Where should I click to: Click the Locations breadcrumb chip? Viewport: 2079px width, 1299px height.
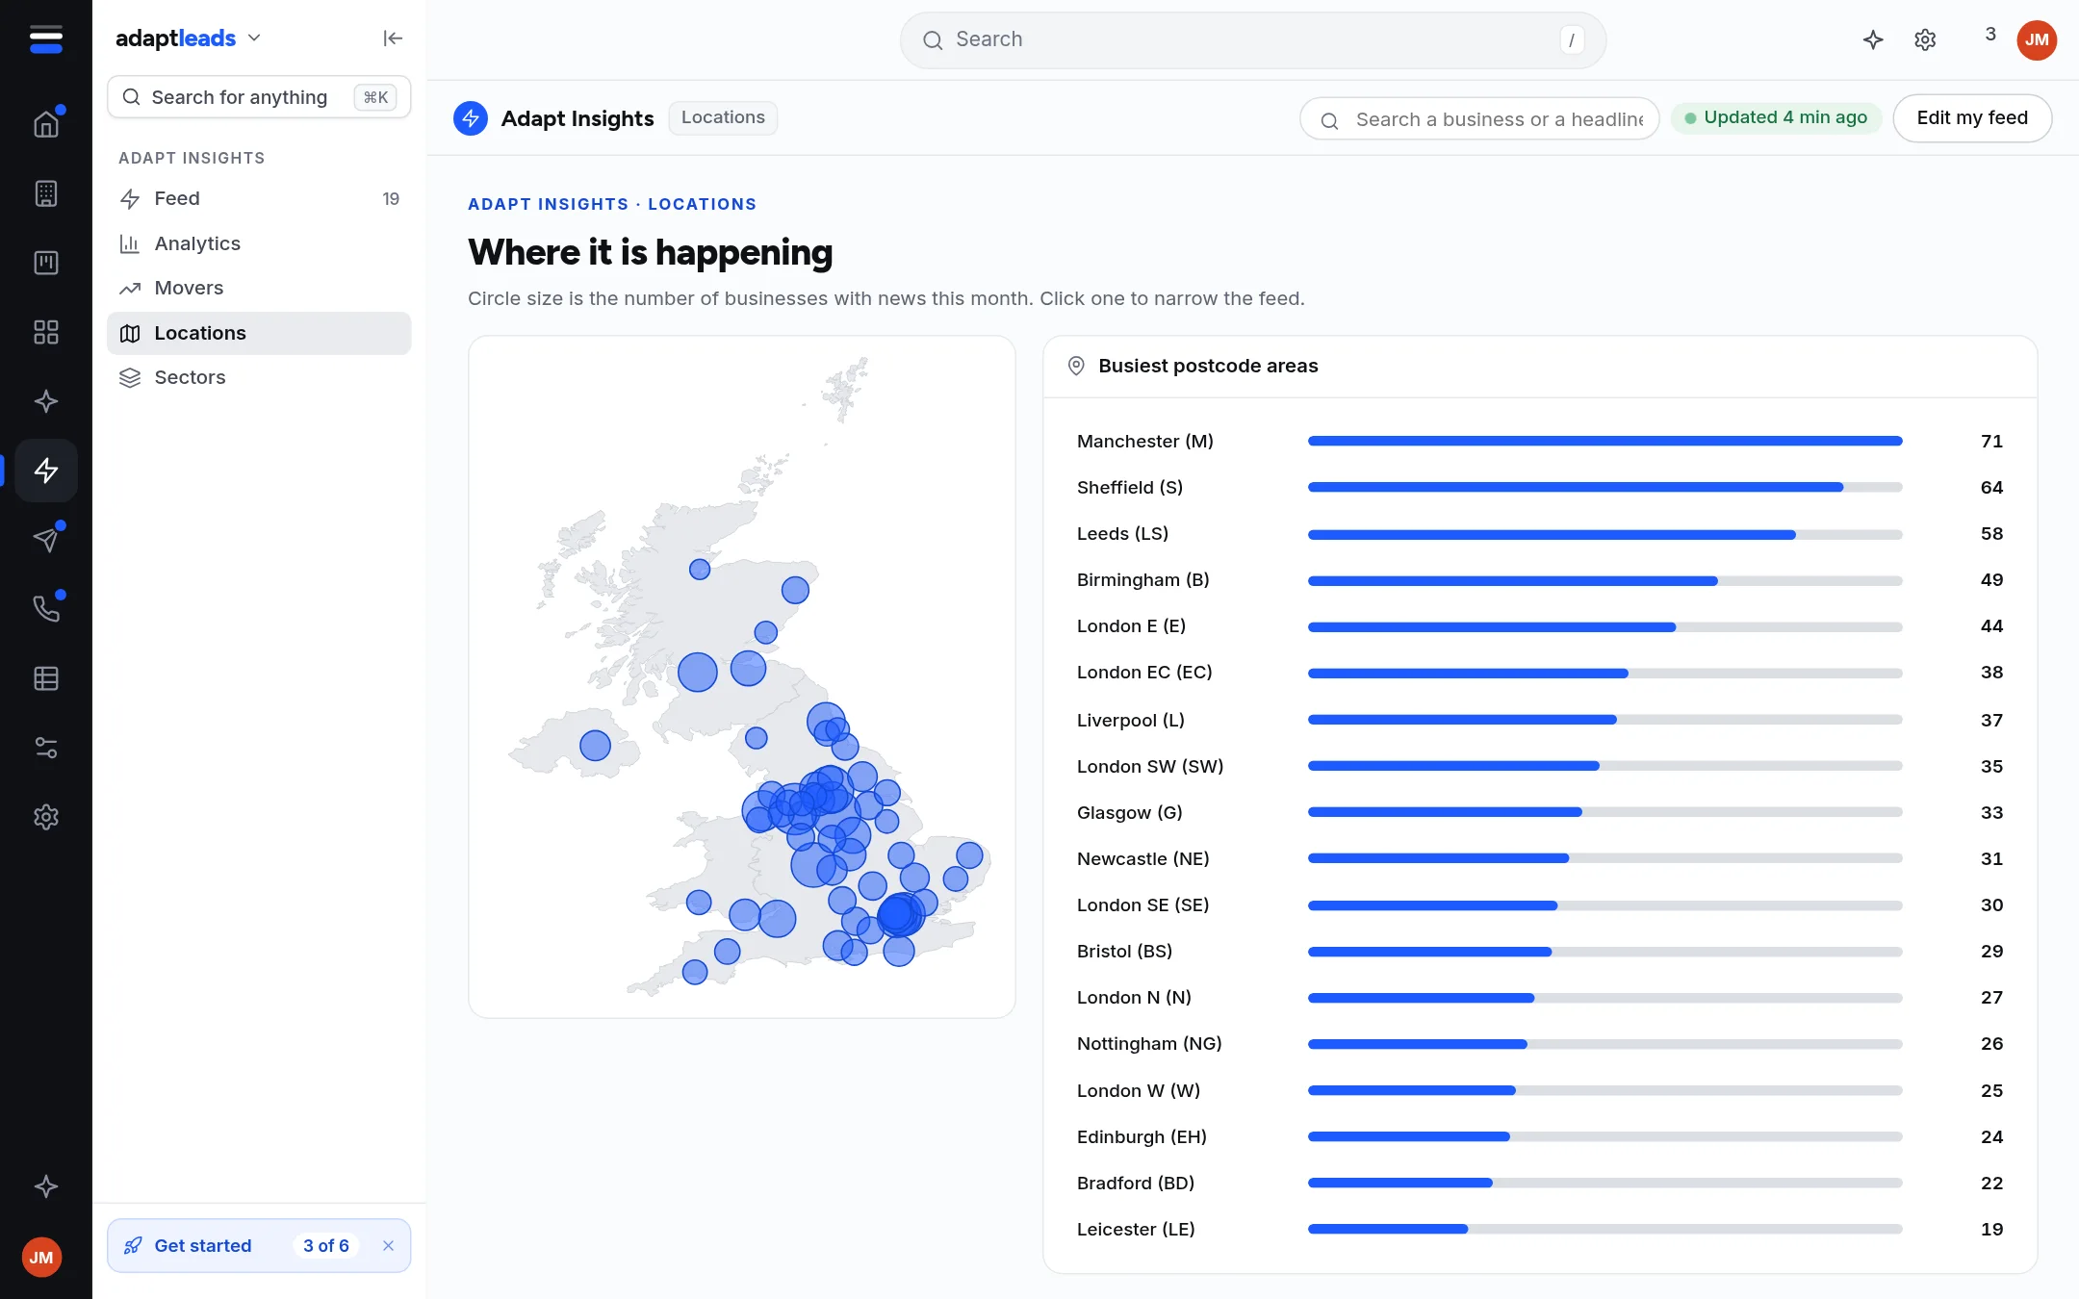click(723, 117)
